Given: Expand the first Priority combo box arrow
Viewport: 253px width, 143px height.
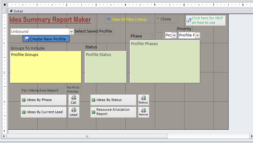Looking at the screenshot, I should 174,35.
